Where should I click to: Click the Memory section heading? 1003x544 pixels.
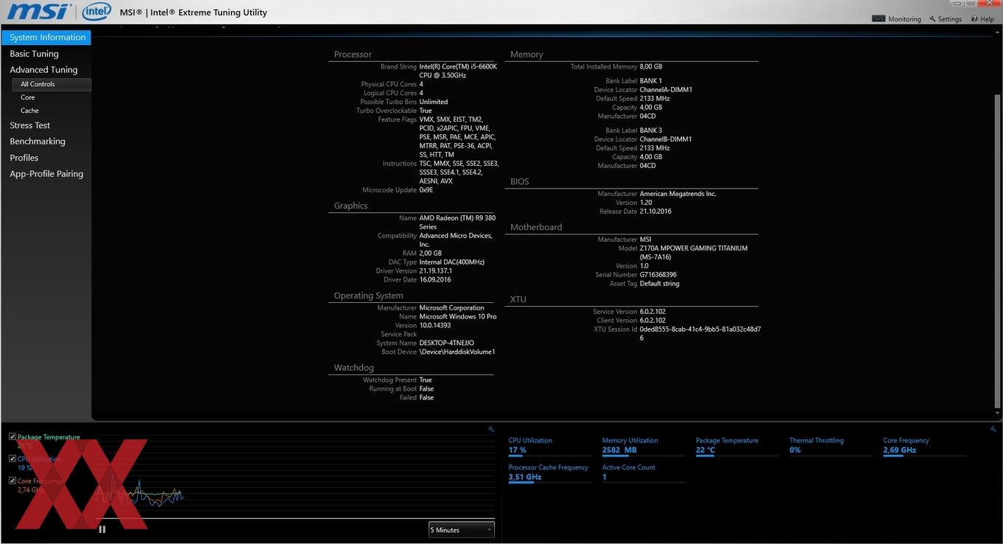tap(527, 55)
